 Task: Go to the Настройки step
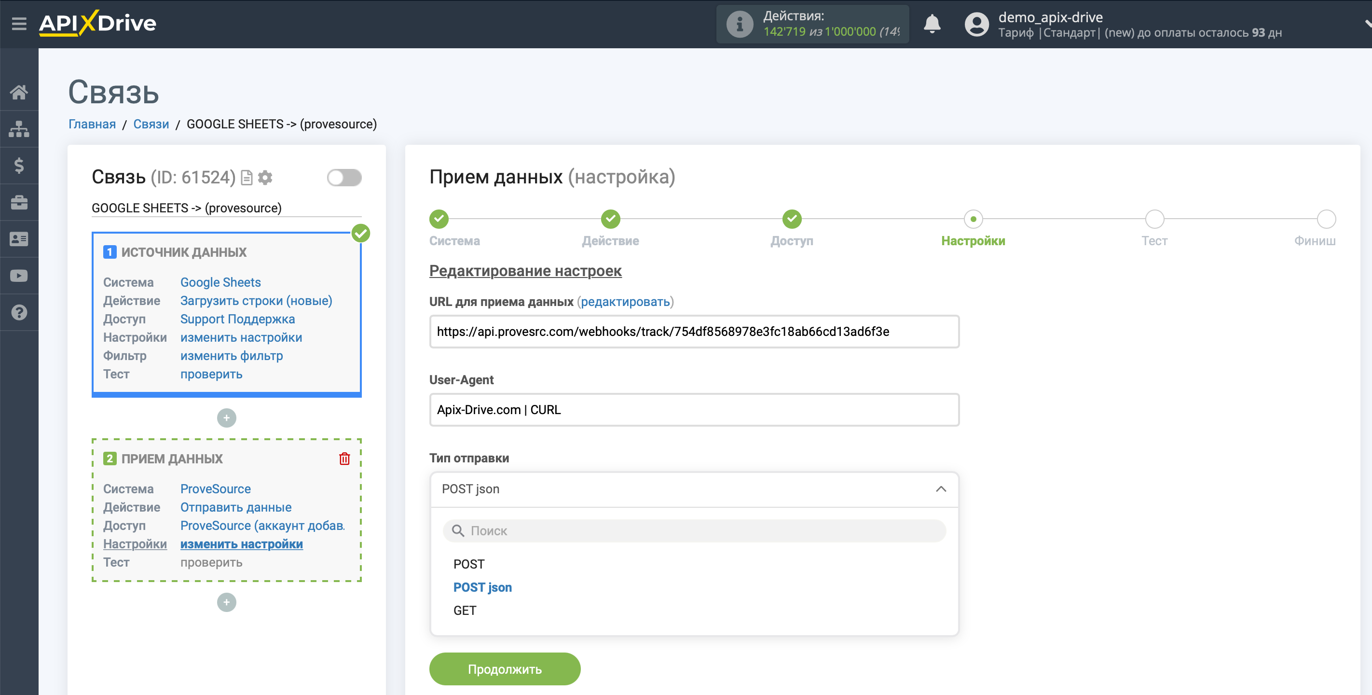973,219
